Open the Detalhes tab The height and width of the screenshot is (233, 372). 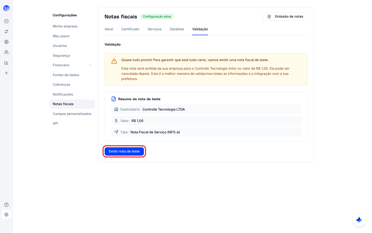[177, 29]
